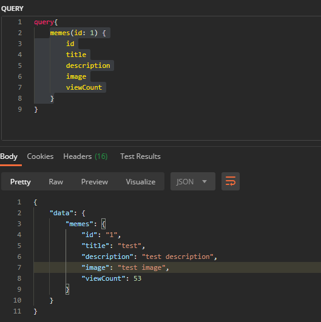This screenshot has width=321, height=322.
Task: Click the JSON dropdown arrow
Action: coord(204,181)
